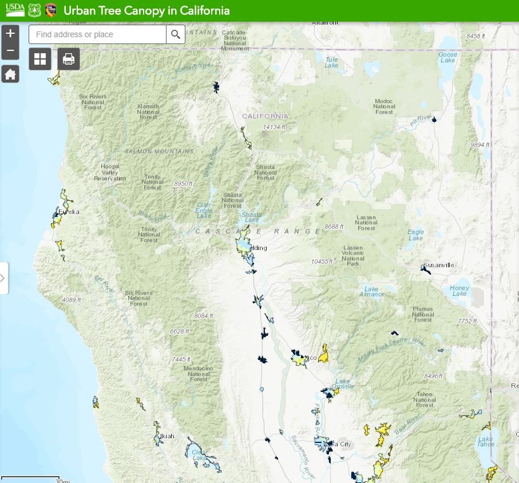The width and height of the screenshot is (519, 483).
Task: Click the Klamath National Forest label
Action: [x=148, y=112]
